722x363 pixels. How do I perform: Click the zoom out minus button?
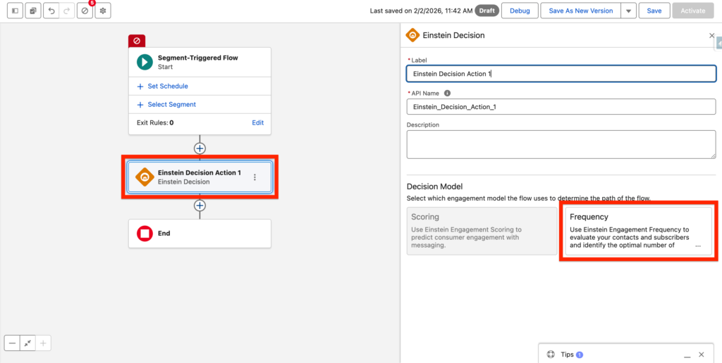(12, 343)
